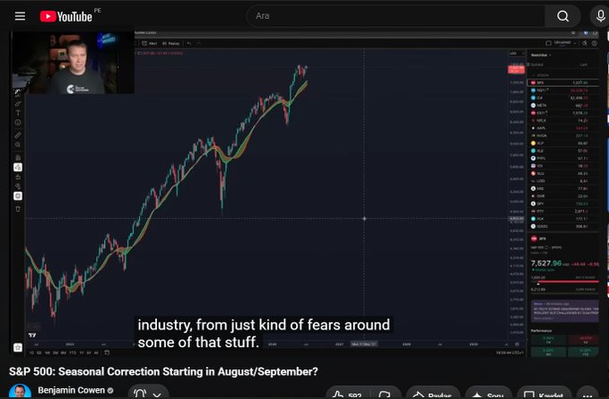609x399 pixels.
Task: Click the trash remove-drawings tool
Action: [x=18, y=209]
